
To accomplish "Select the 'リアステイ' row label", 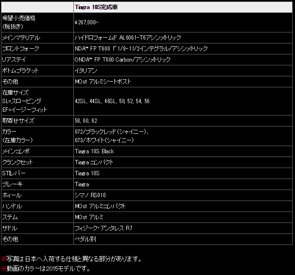I will [14, 60].
